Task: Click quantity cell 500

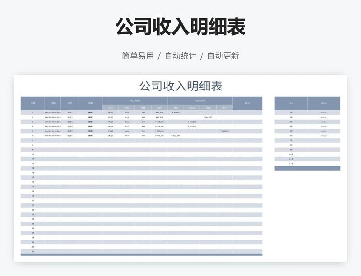Action: click(143, 131)
